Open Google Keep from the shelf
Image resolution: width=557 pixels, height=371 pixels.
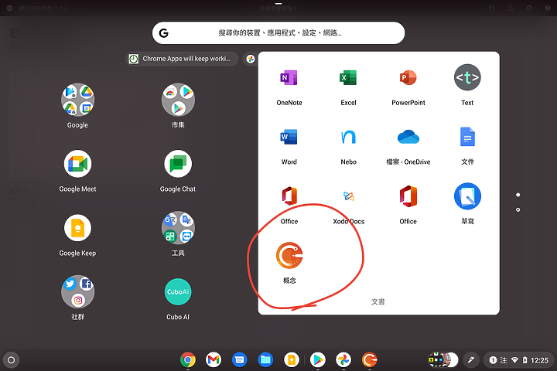coord(292,360)
